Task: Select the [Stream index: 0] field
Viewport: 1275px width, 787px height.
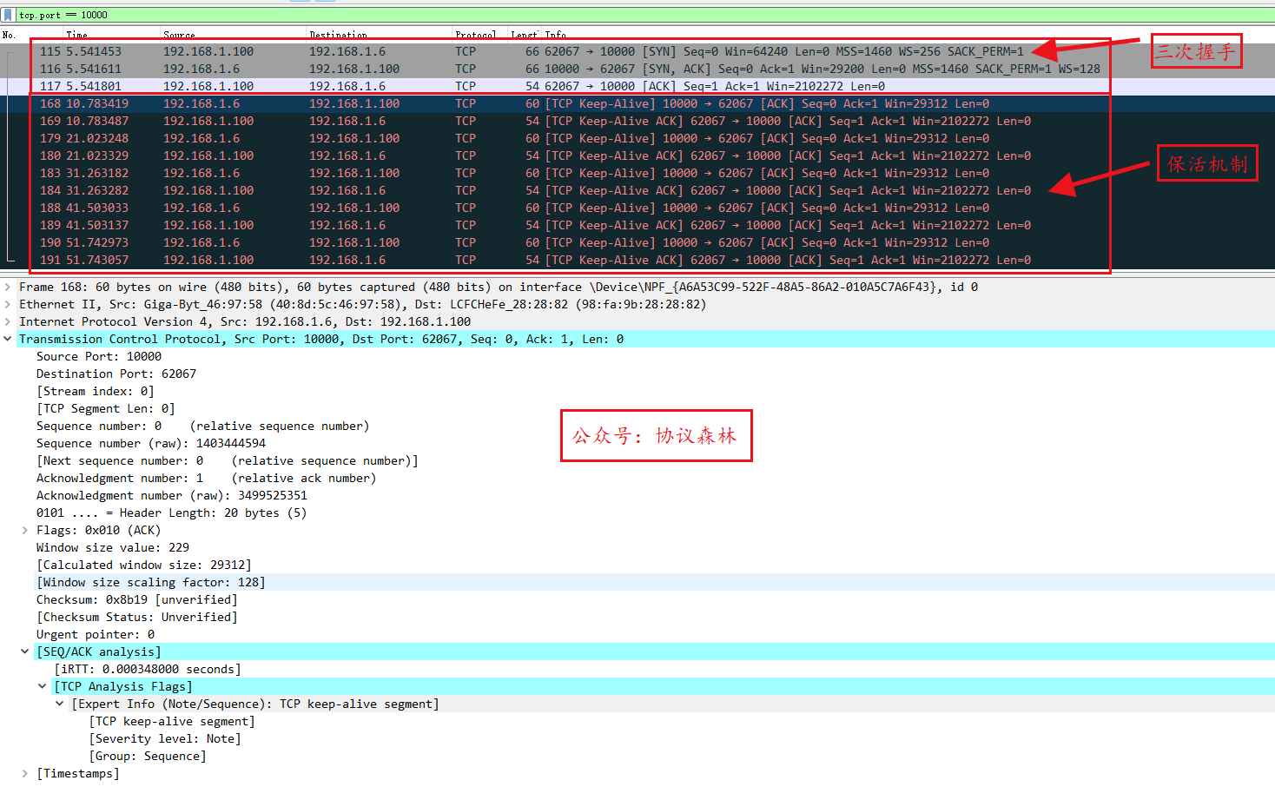Action: point(96,391)
